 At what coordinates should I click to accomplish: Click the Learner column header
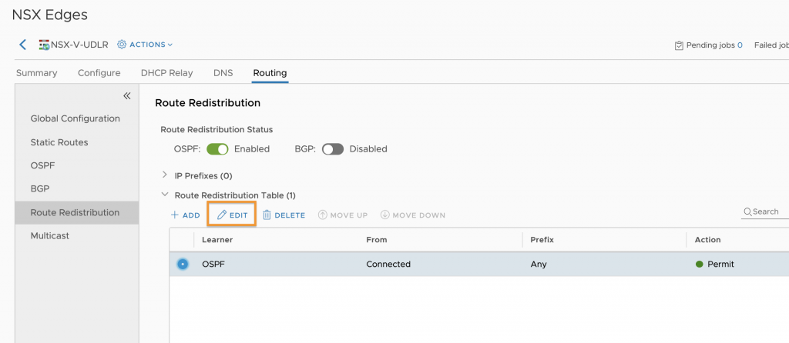tap(217, 240)
